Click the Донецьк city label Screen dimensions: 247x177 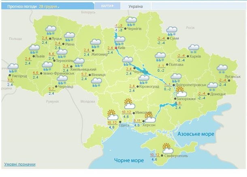(219, 94)
